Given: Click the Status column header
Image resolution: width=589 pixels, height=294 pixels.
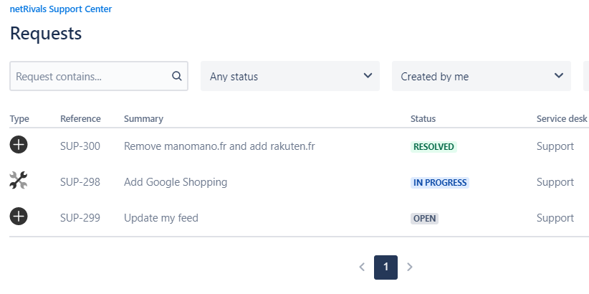Looking at the screenshot, I should [x=423, y=119].
